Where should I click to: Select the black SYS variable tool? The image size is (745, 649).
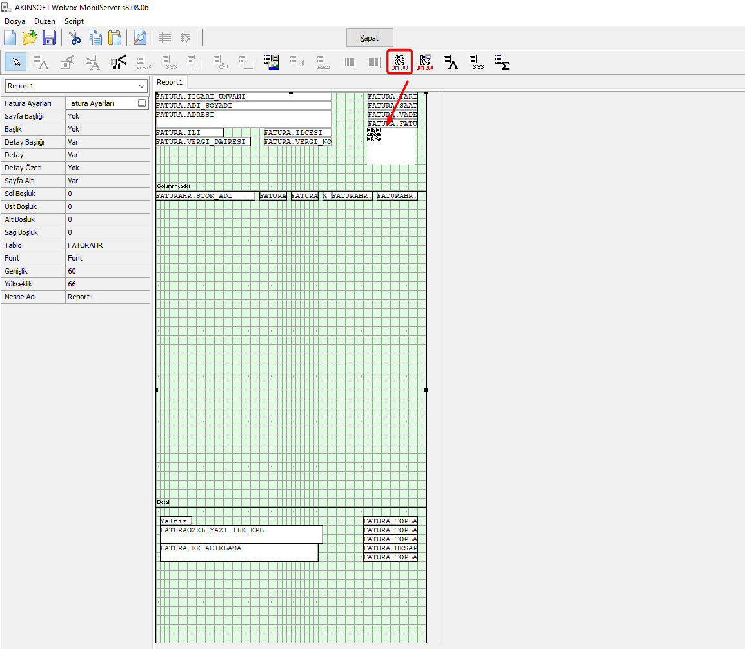(477, 62)
